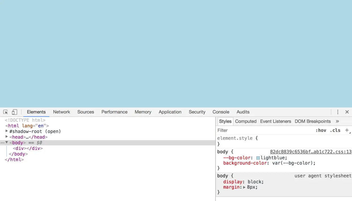Select the div element row
Screen dimensions: 352x201
(28, 148)
